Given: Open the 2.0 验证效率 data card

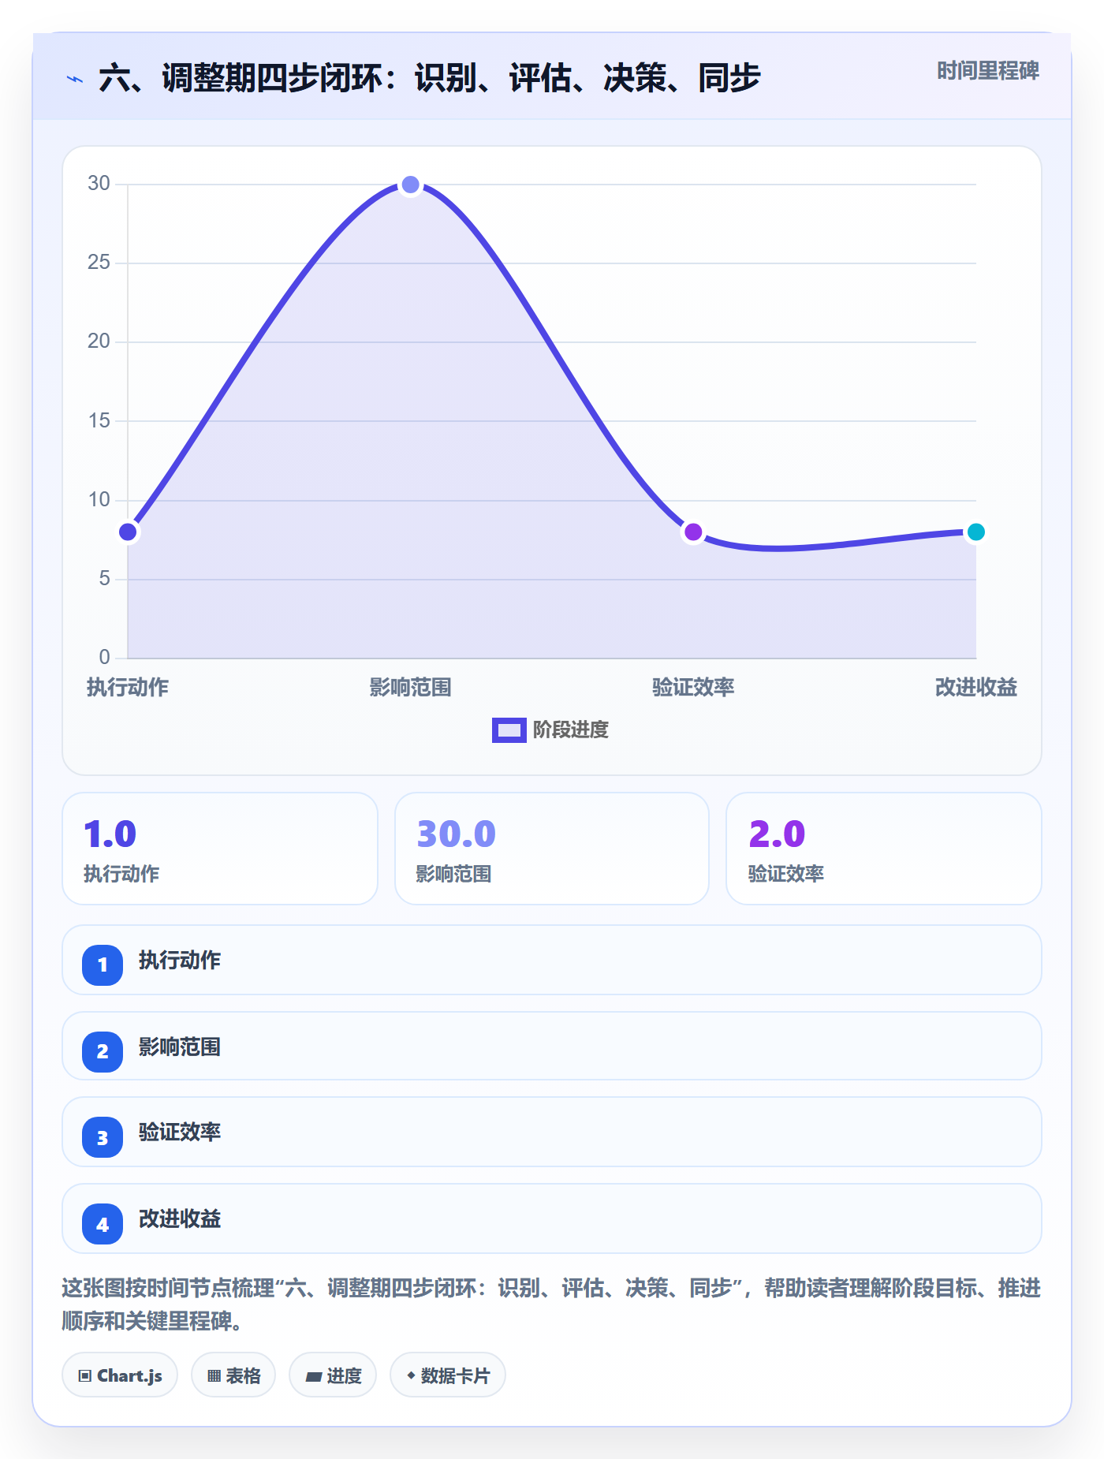Looking at the screenshot, I should 884,849.
